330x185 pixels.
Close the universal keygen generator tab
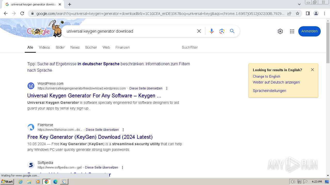click(x=60, y=4)
